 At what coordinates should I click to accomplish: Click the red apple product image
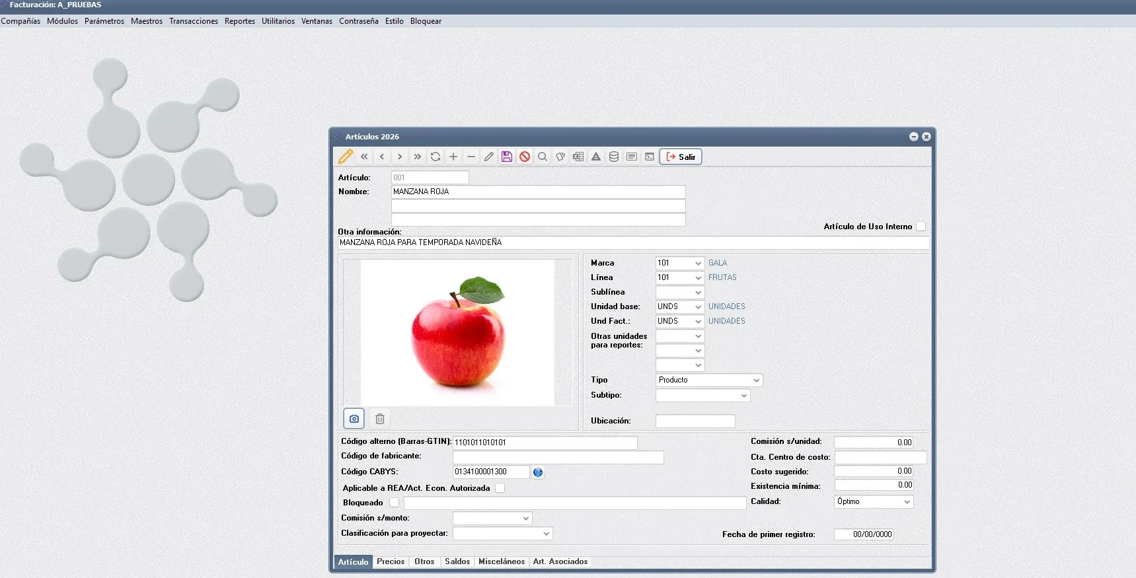(x=457, y=332)
